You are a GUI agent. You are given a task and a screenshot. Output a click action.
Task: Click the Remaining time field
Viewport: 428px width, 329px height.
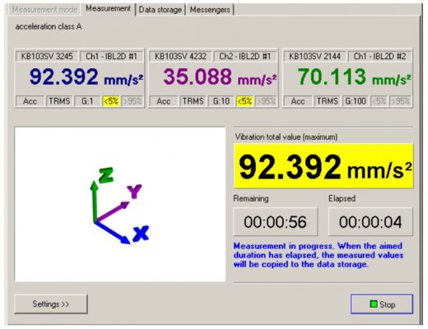coord(275,221)
